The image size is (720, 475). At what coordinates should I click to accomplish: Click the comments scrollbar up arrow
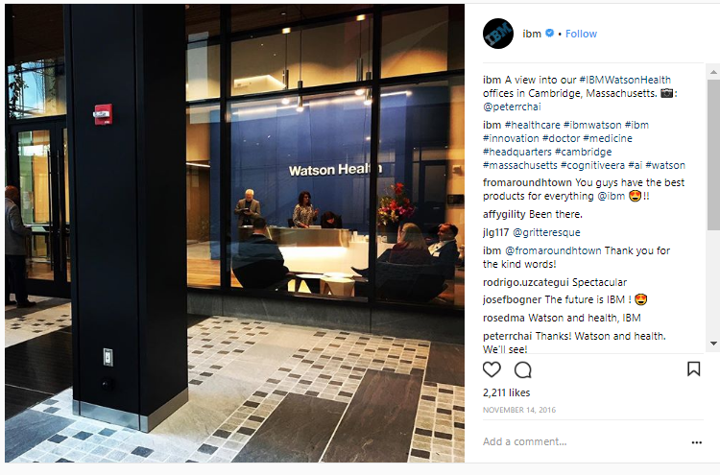click(x=713, y=72)
